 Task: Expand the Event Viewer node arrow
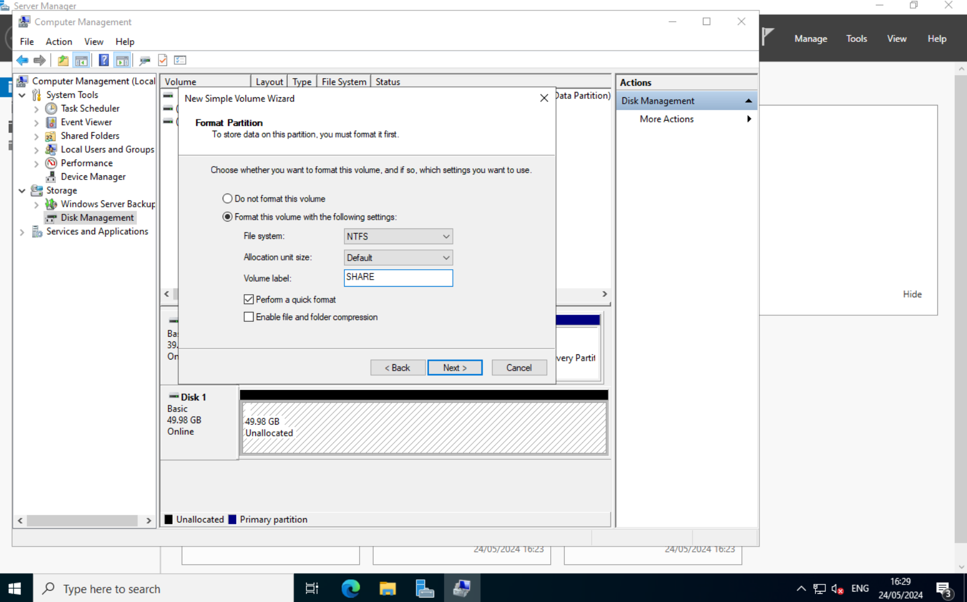pos(36,122)
